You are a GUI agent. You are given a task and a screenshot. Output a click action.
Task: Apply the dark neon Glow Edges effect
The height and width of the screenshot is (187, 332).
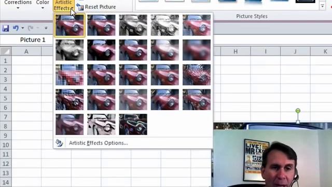click(x=133, y=124)
